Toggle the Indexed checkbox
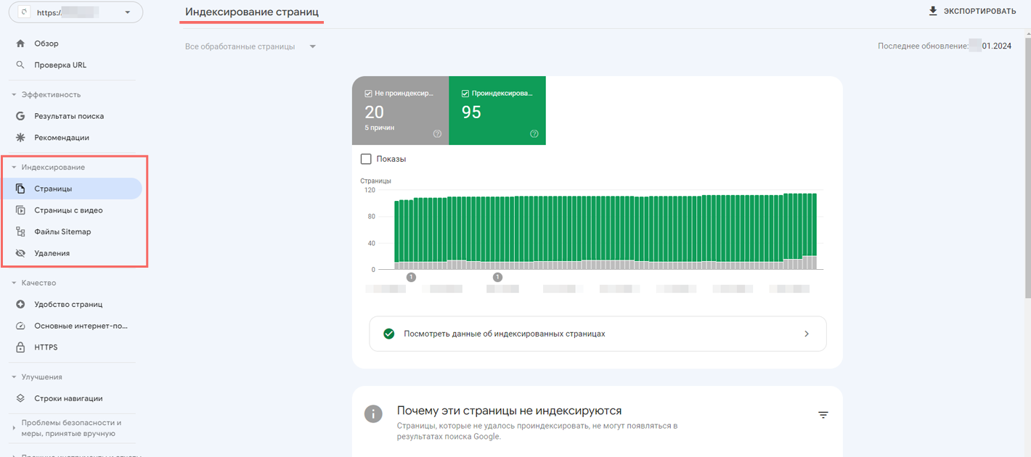The image size is (1031, 457). [x=465, y=93]
